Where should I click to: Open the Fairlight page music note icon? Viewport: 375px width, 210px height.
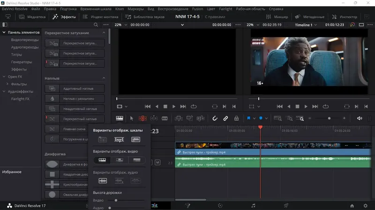(x=253, y=205)
